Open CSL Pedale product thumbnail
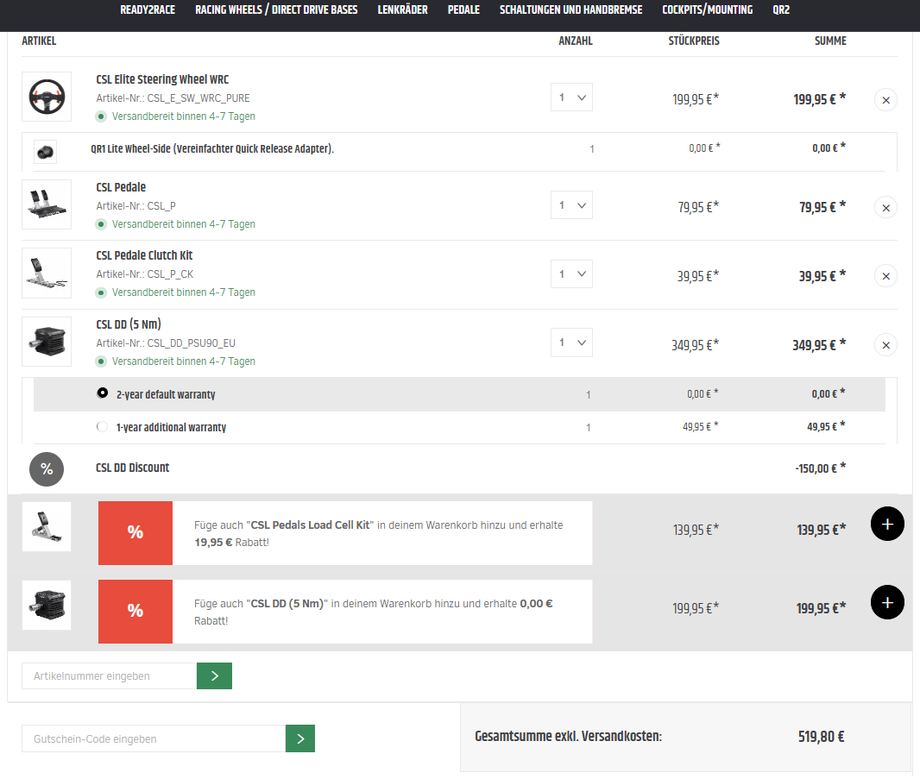 tap(47, 204)
